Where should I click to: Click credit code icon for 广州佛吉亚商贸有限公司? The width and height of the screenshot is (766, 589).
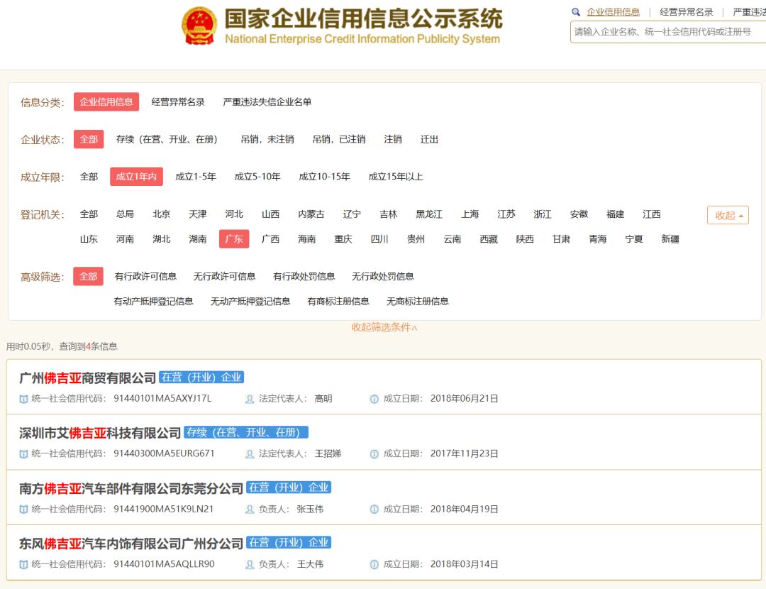point(24,399)
